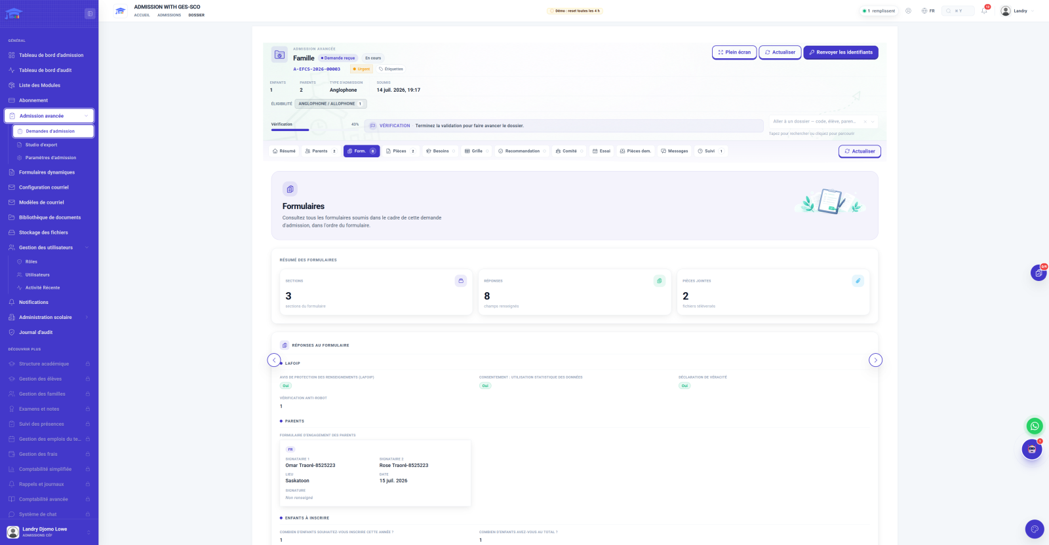The image size is (1049, 545).
Task: Switch to the Pièces tab
Action: pos(400,151)
